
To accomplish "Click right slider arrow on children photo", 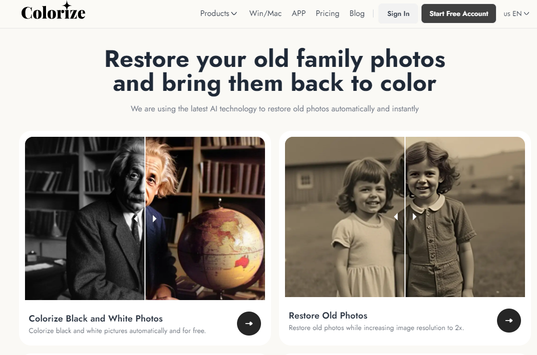I will click(x=414, y=217).
